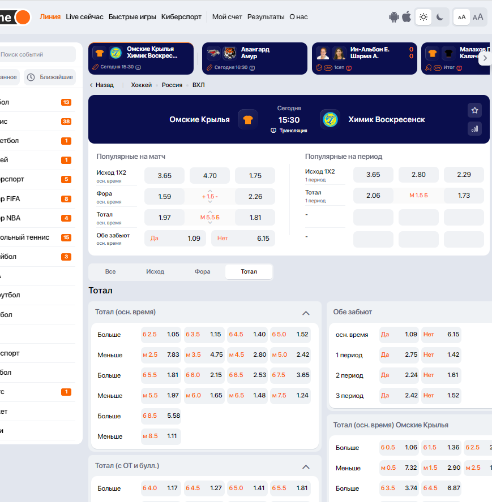Open match statistics bar chart icon
Image resolution: width=492 pixels, height=502 pixels.
[x=474, y=129]
